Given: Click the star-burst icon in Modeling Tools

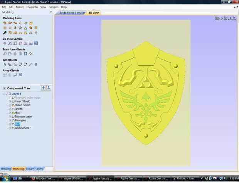Looking at the screenshot, I should [15, 28].
